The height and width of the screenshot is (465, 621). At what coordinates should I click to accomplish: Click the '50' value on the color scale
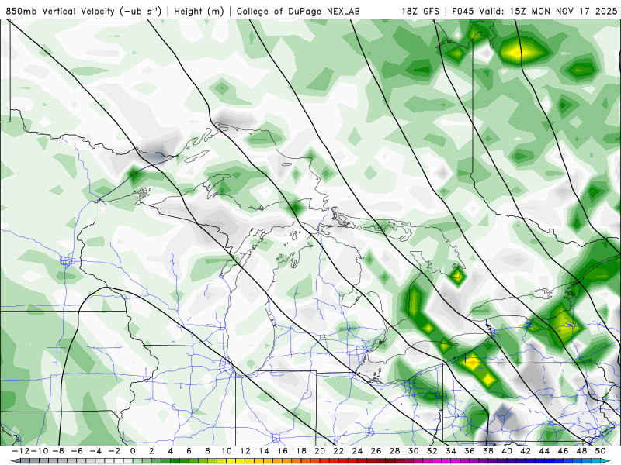click(600, 451)
